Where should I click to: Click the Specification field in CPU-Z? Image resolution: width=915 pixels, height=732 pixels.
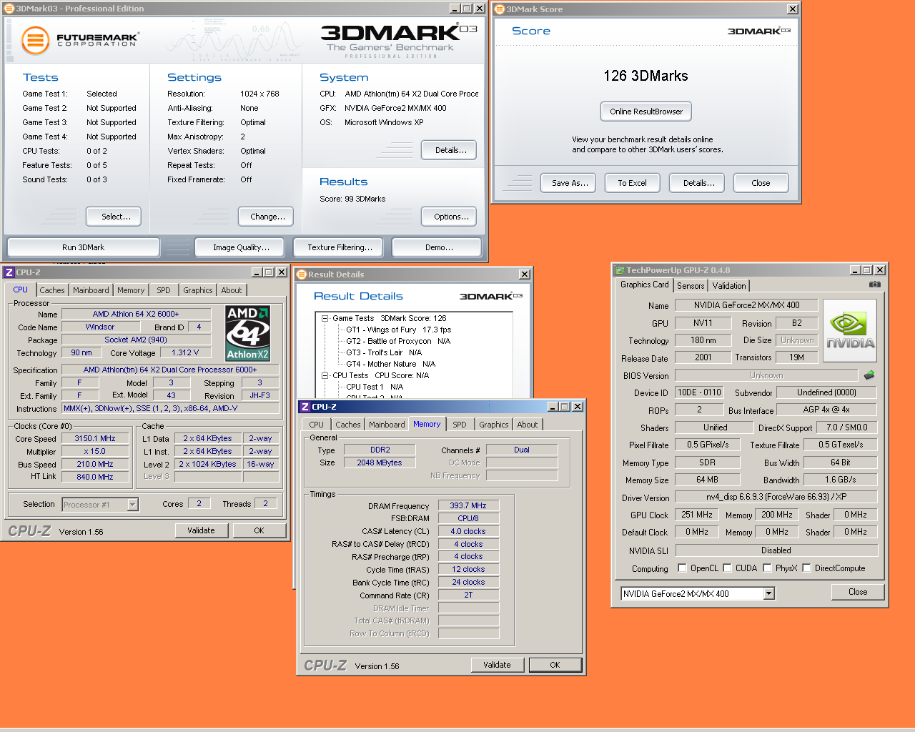click(170, 370)
